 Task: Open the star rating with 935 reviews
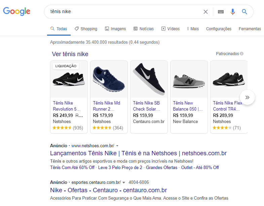pos(68,128)
